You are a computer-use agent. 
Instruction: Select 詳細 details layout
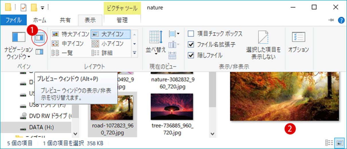click(102, 53)
